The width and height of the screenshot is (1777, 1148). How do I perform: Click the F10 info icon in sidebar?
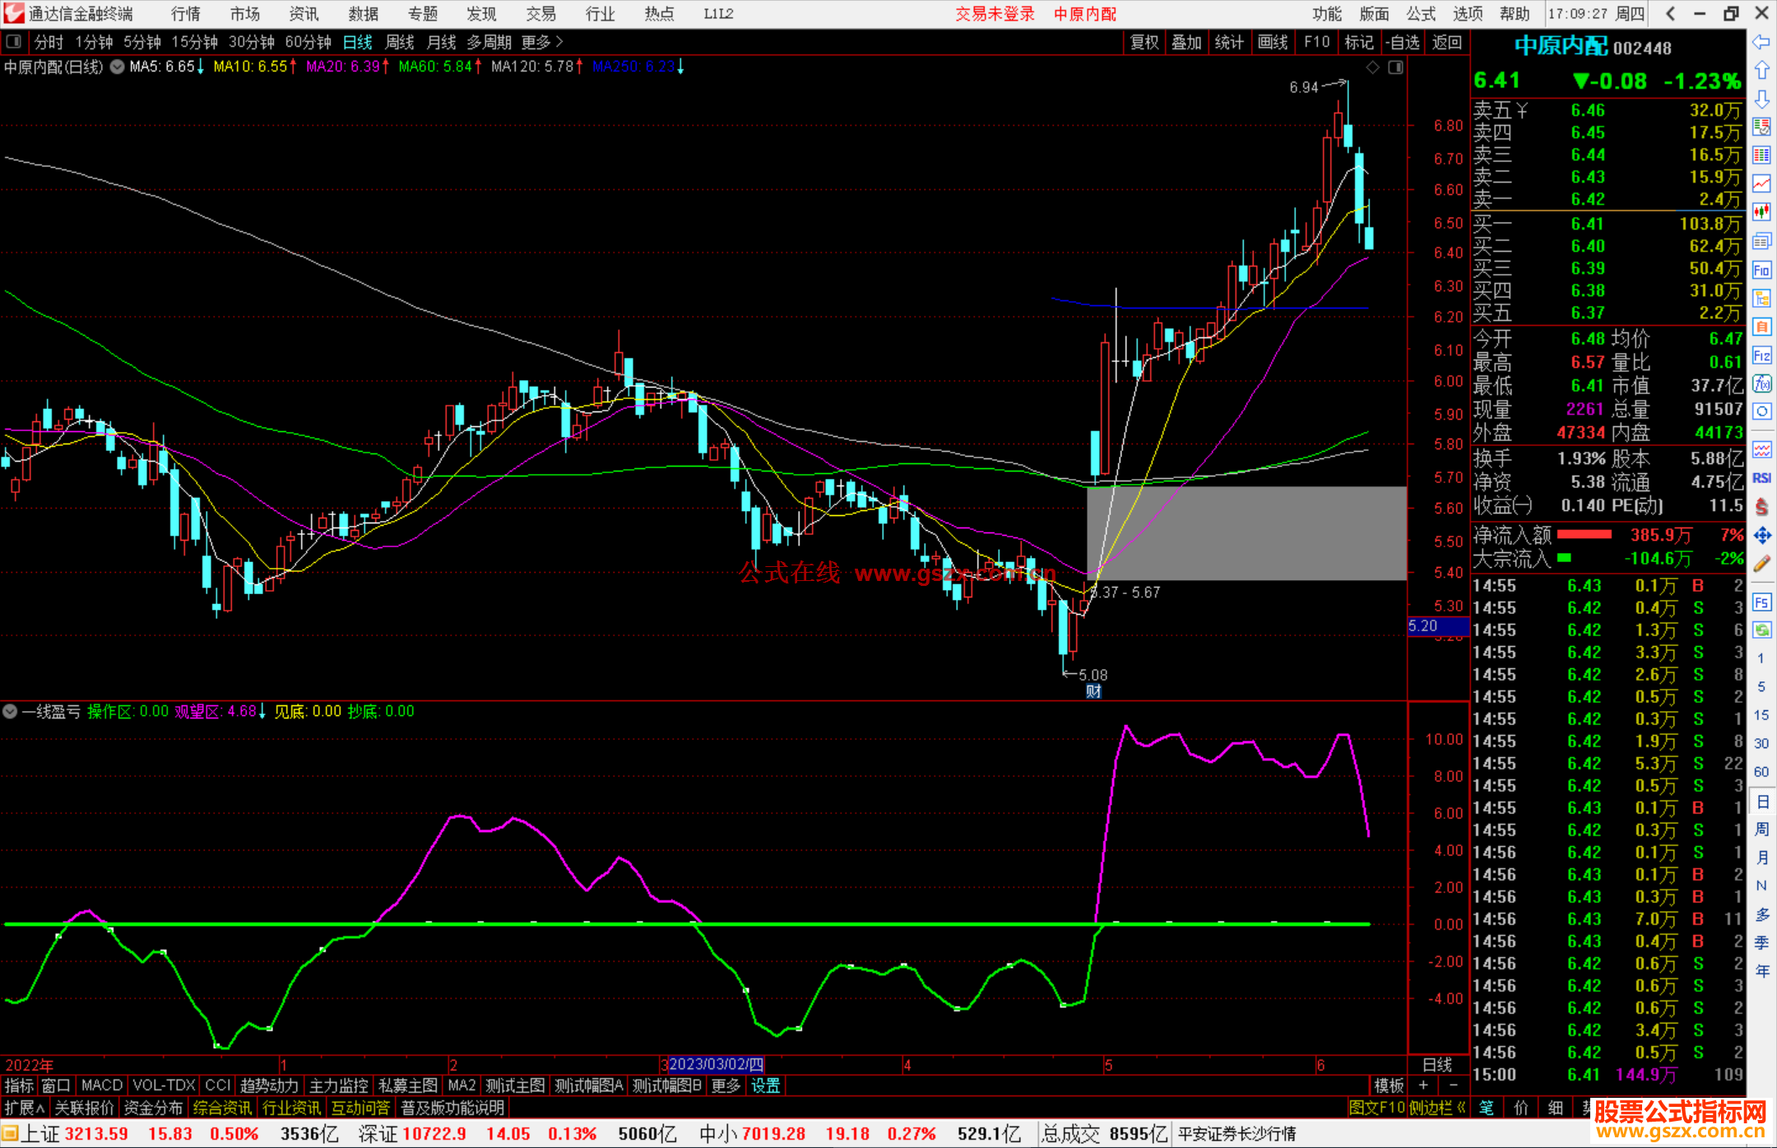point(1761,270)
